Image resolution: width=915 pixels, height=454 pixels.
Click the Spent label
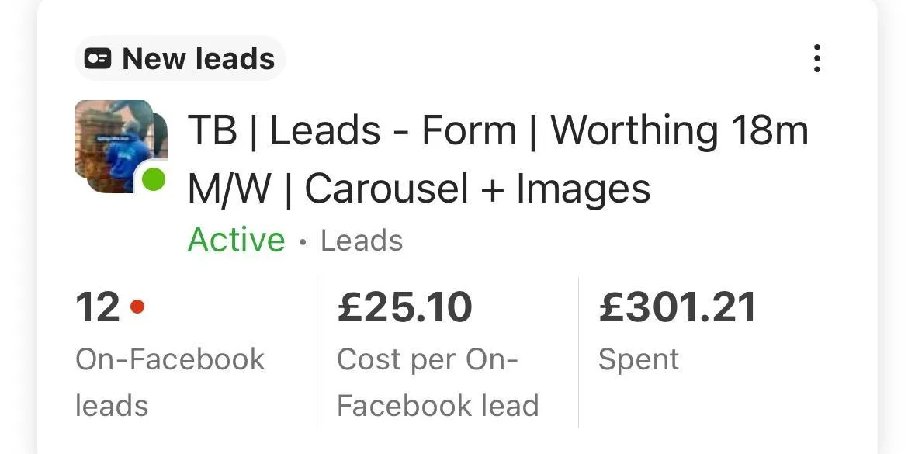coord(639,360)
